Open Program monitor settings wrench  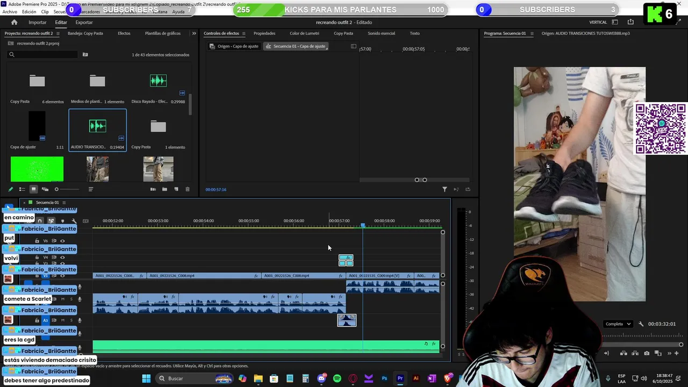pos(641,324)
